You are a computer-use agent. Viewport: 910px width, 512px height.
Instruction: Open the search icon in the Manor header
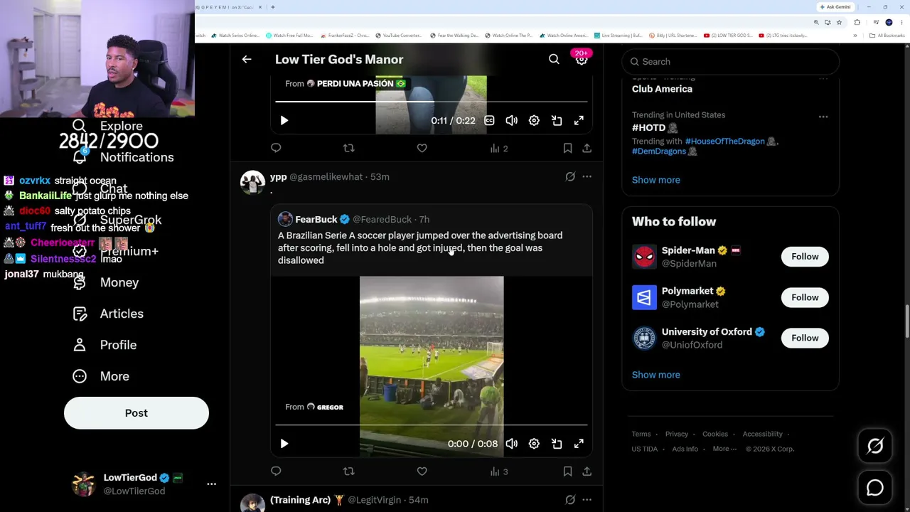(x=554, y=60)
